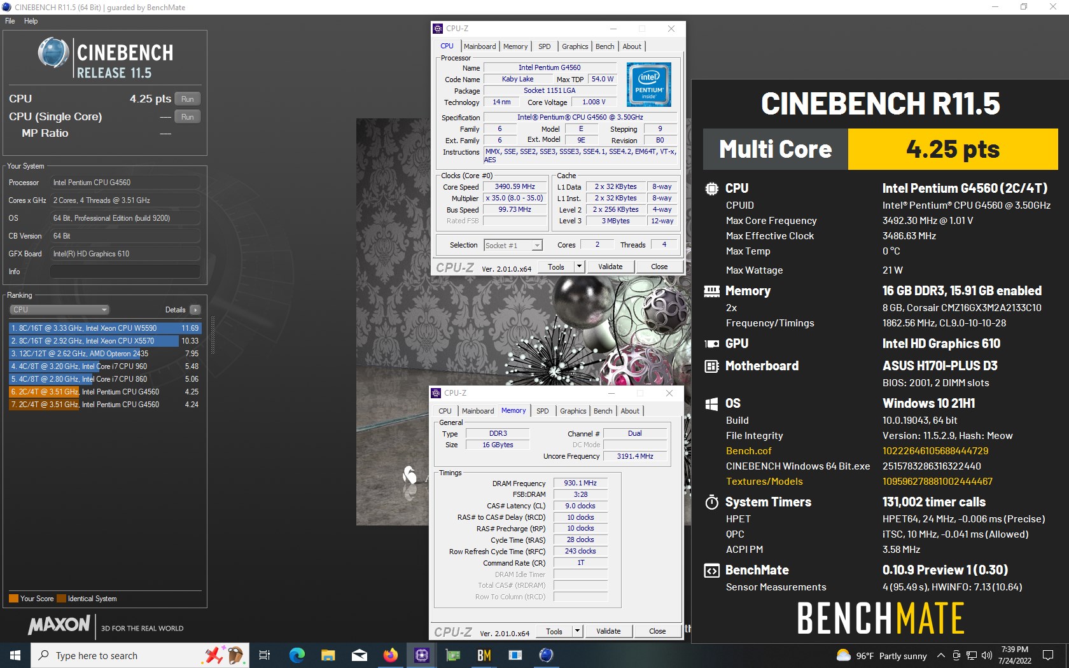
Task: Open the Mail app from the taskbar
Action: [359, 655]
